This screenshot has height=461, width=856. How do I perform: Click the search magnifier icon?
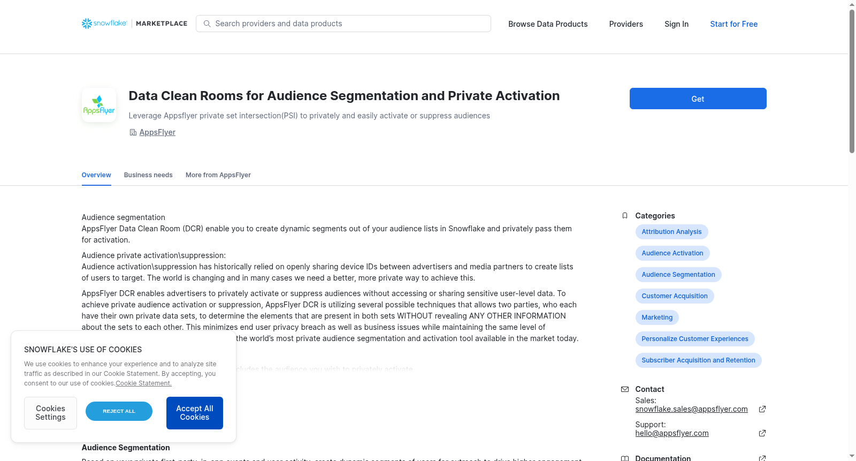coord(207,24)
